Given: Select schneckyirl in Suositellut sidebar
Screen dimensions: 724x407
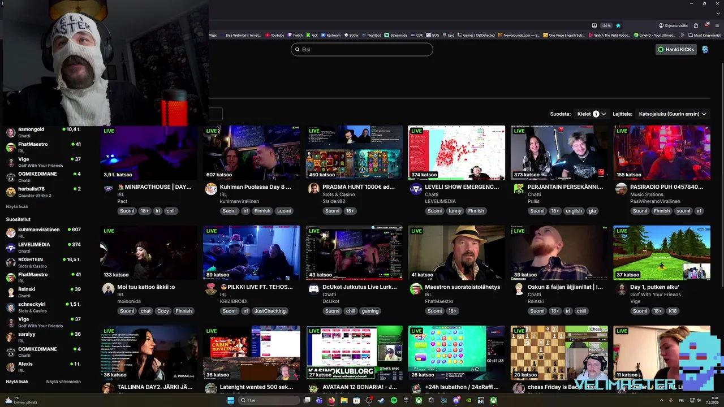Looking at the screenshot, I should (x=44, y=308).
